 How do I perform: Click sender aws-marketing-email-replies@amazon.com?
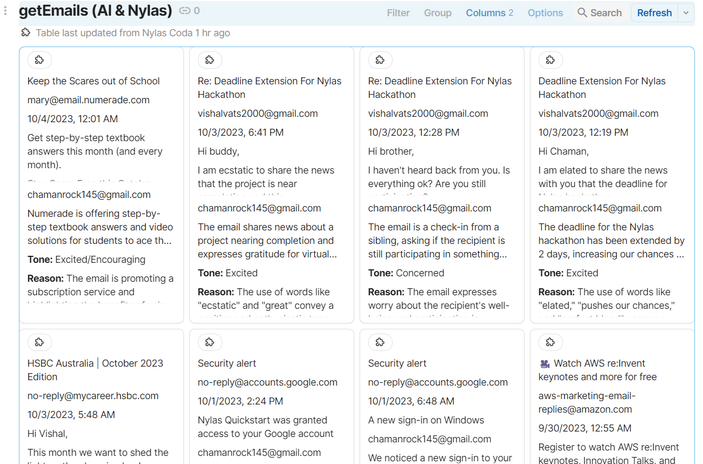587,402
